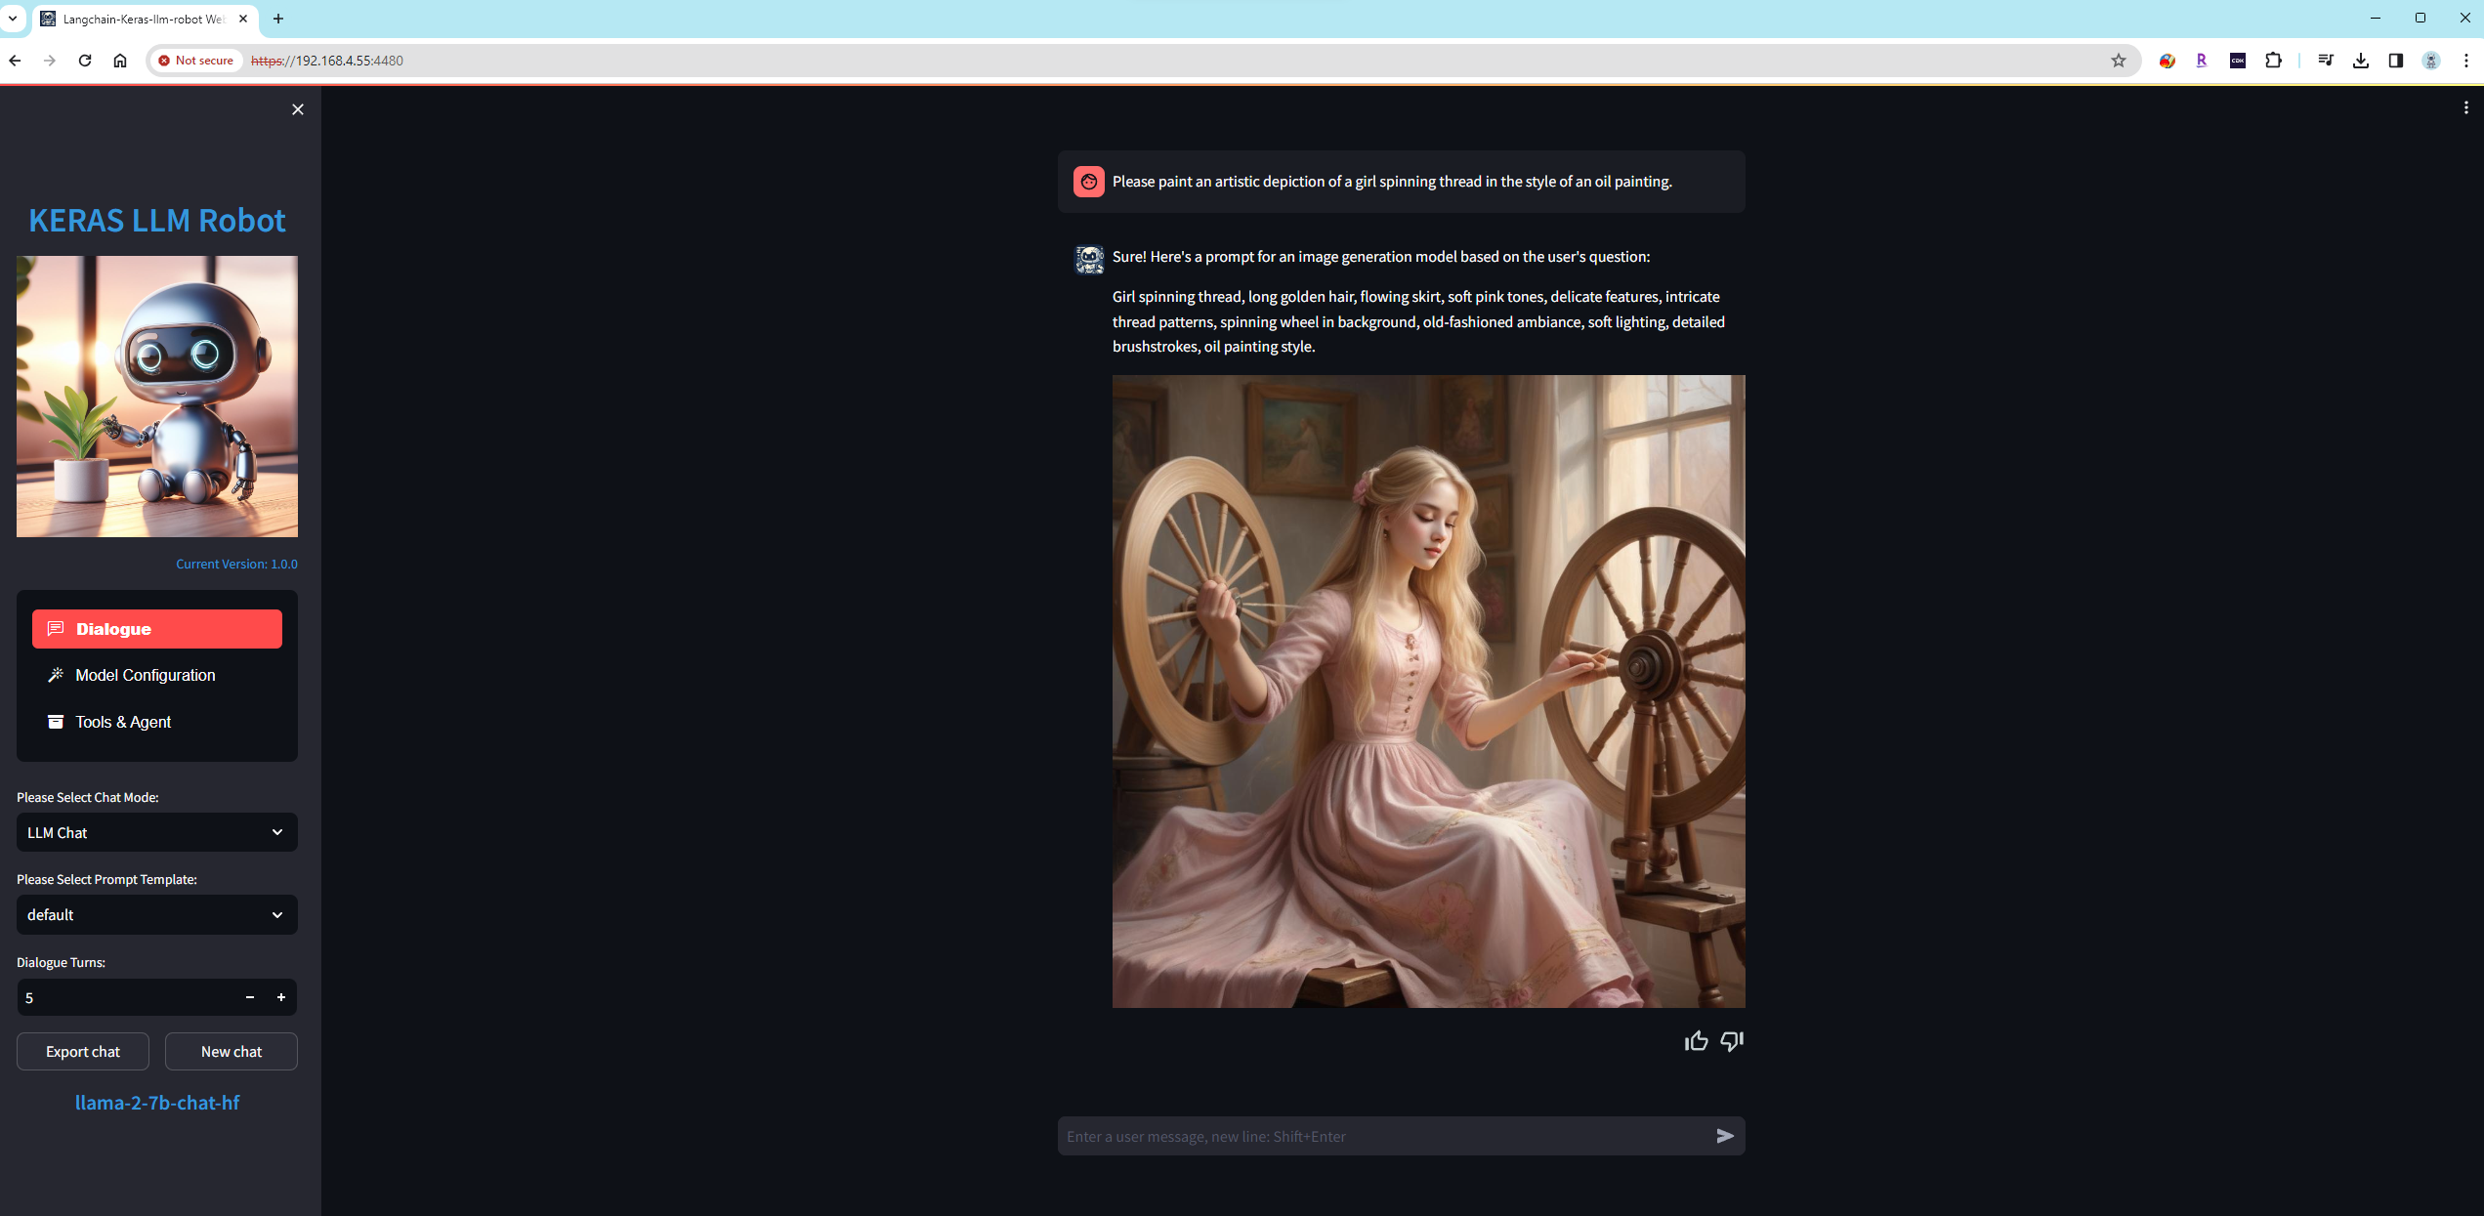This screenshot has height=1216, width=2484.
Task: Click the generated girl spinning painting
Action: pos(1428,692)
